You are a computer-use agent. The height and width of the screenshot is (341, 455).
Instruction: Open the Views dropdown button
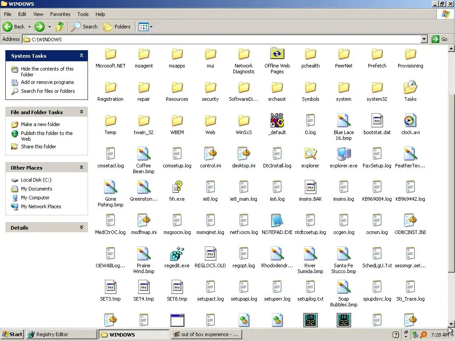click(145, 27)
